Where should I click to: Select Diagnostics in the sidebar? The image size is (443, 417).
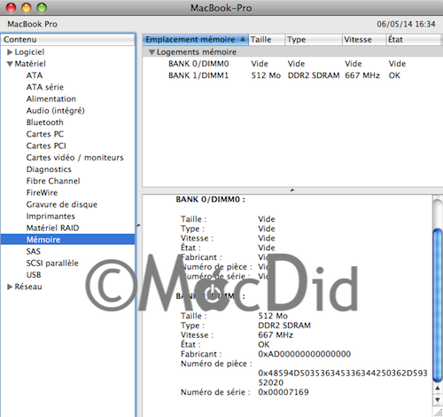tap(49, 169)
